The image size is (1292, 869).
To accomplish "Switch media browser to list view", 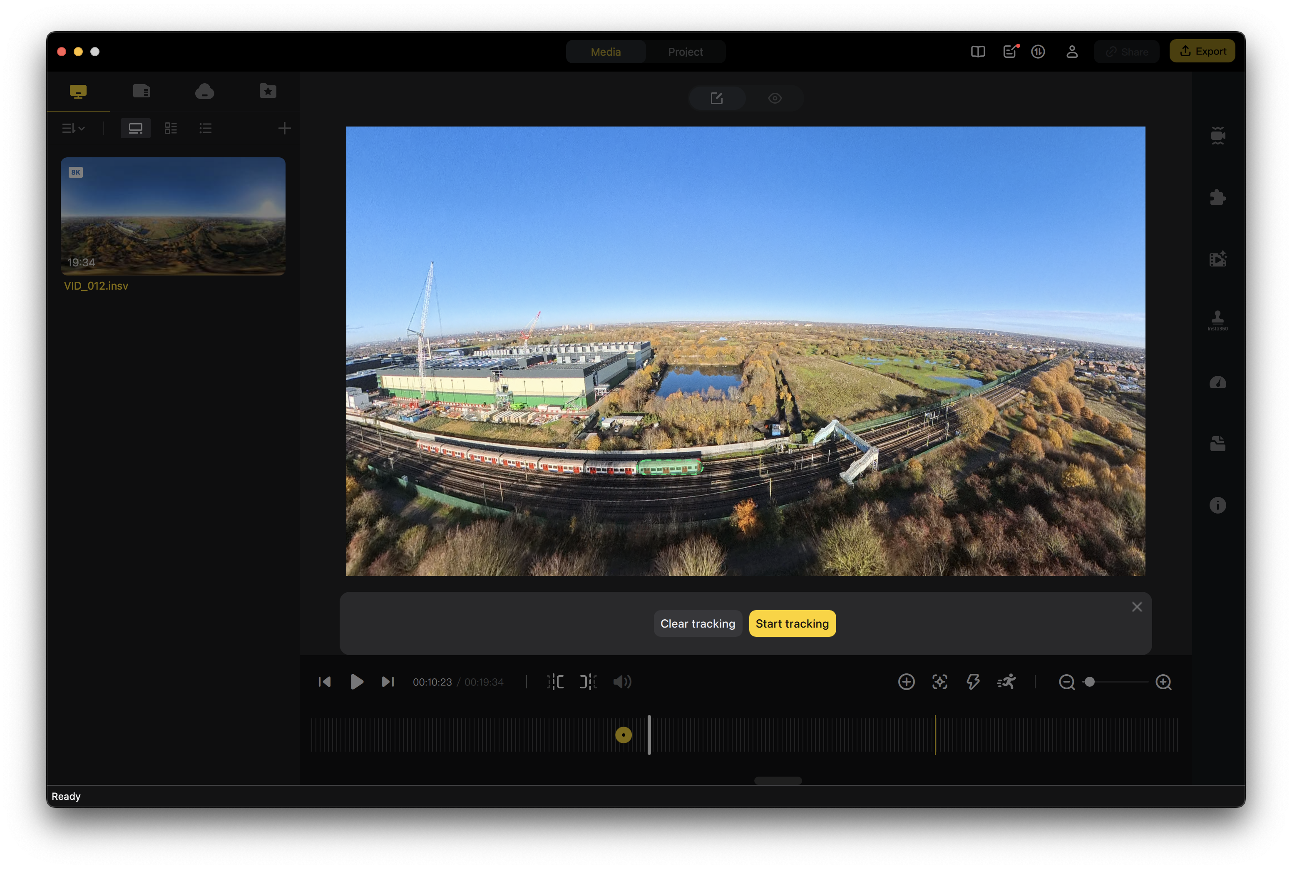I will coord(205,128).
